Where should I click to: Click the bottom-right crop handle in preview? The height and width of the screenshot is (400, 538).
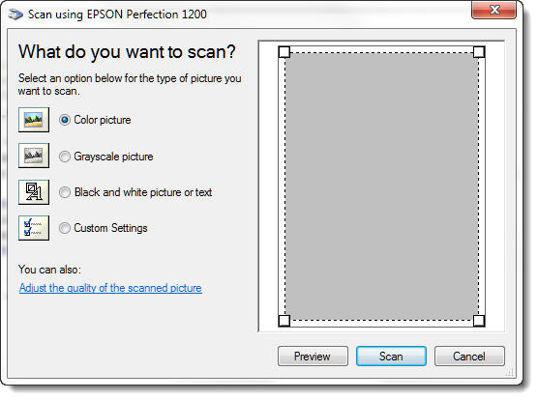(479, 321)
